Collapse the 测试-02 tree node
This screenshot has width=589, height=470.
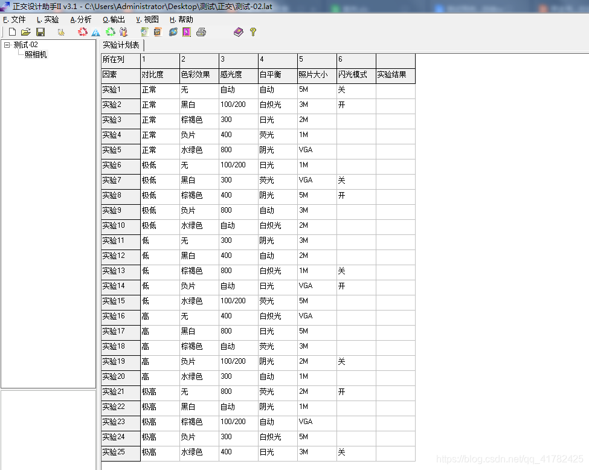(x=7, y=45)
